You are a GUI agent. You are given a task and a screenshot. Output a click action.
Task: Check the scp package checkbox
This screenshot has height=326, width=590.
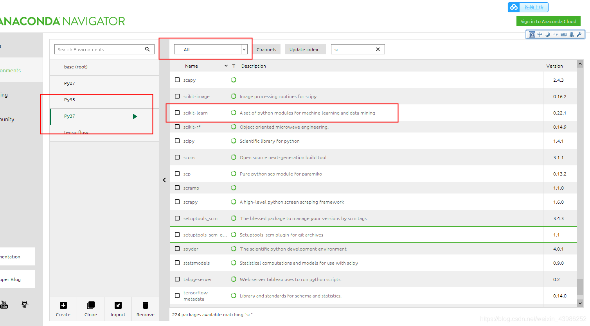click(x=177, y=174)
